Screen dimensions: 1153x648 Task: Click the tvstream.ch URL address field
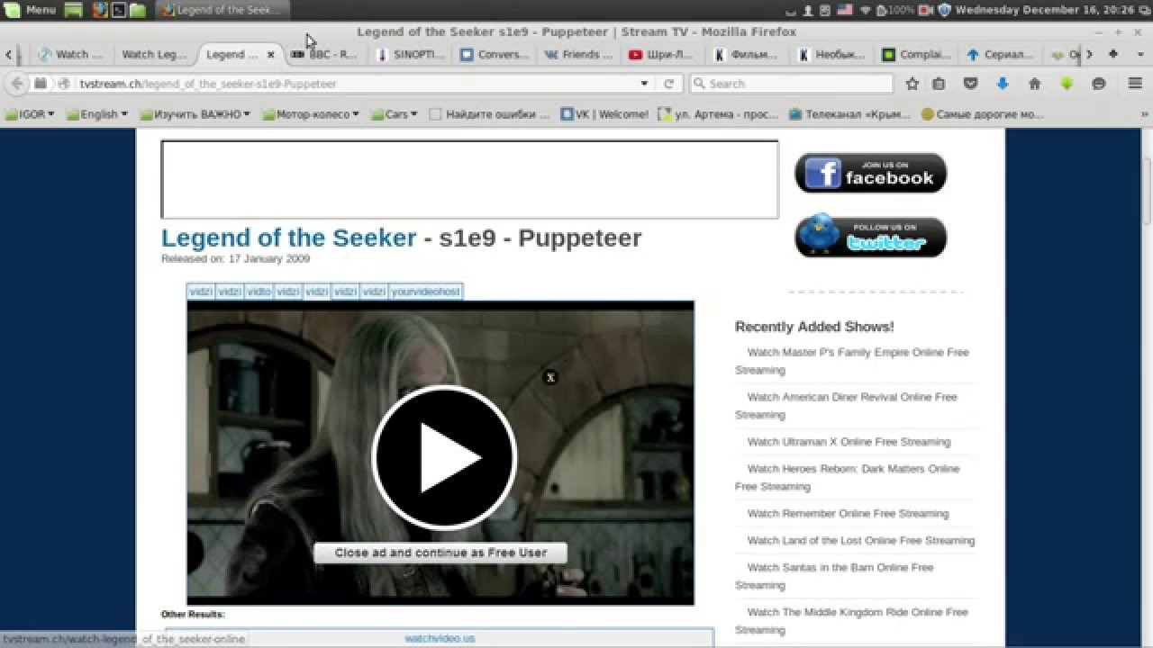tap(356, 84)
